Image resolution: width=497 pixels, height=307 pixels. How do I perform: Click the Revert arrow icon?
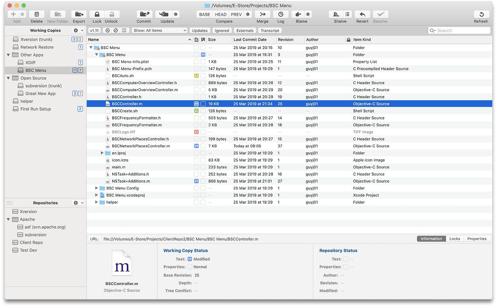362,14
